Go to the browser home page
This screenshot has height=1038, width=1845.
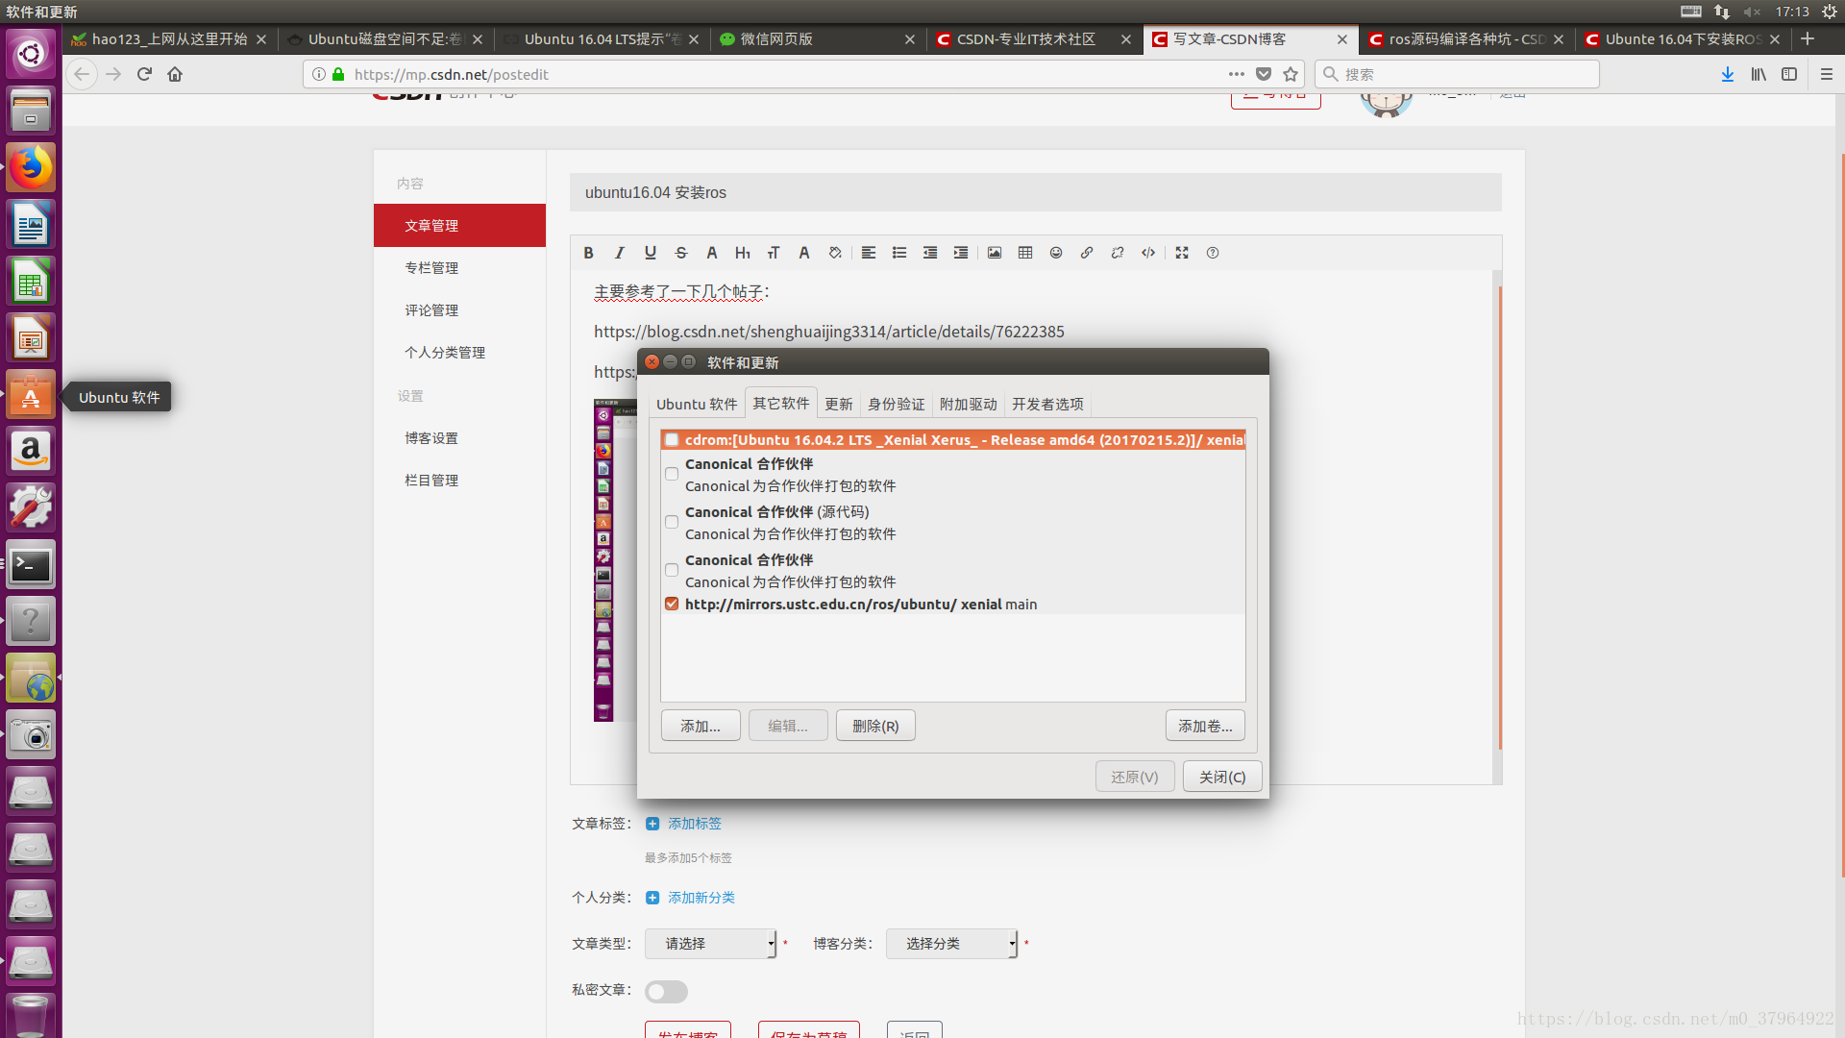175,74
